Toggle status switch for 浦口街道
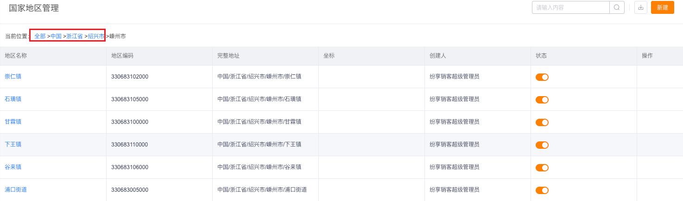Viewport: 683px width, 201px height. 542,190
